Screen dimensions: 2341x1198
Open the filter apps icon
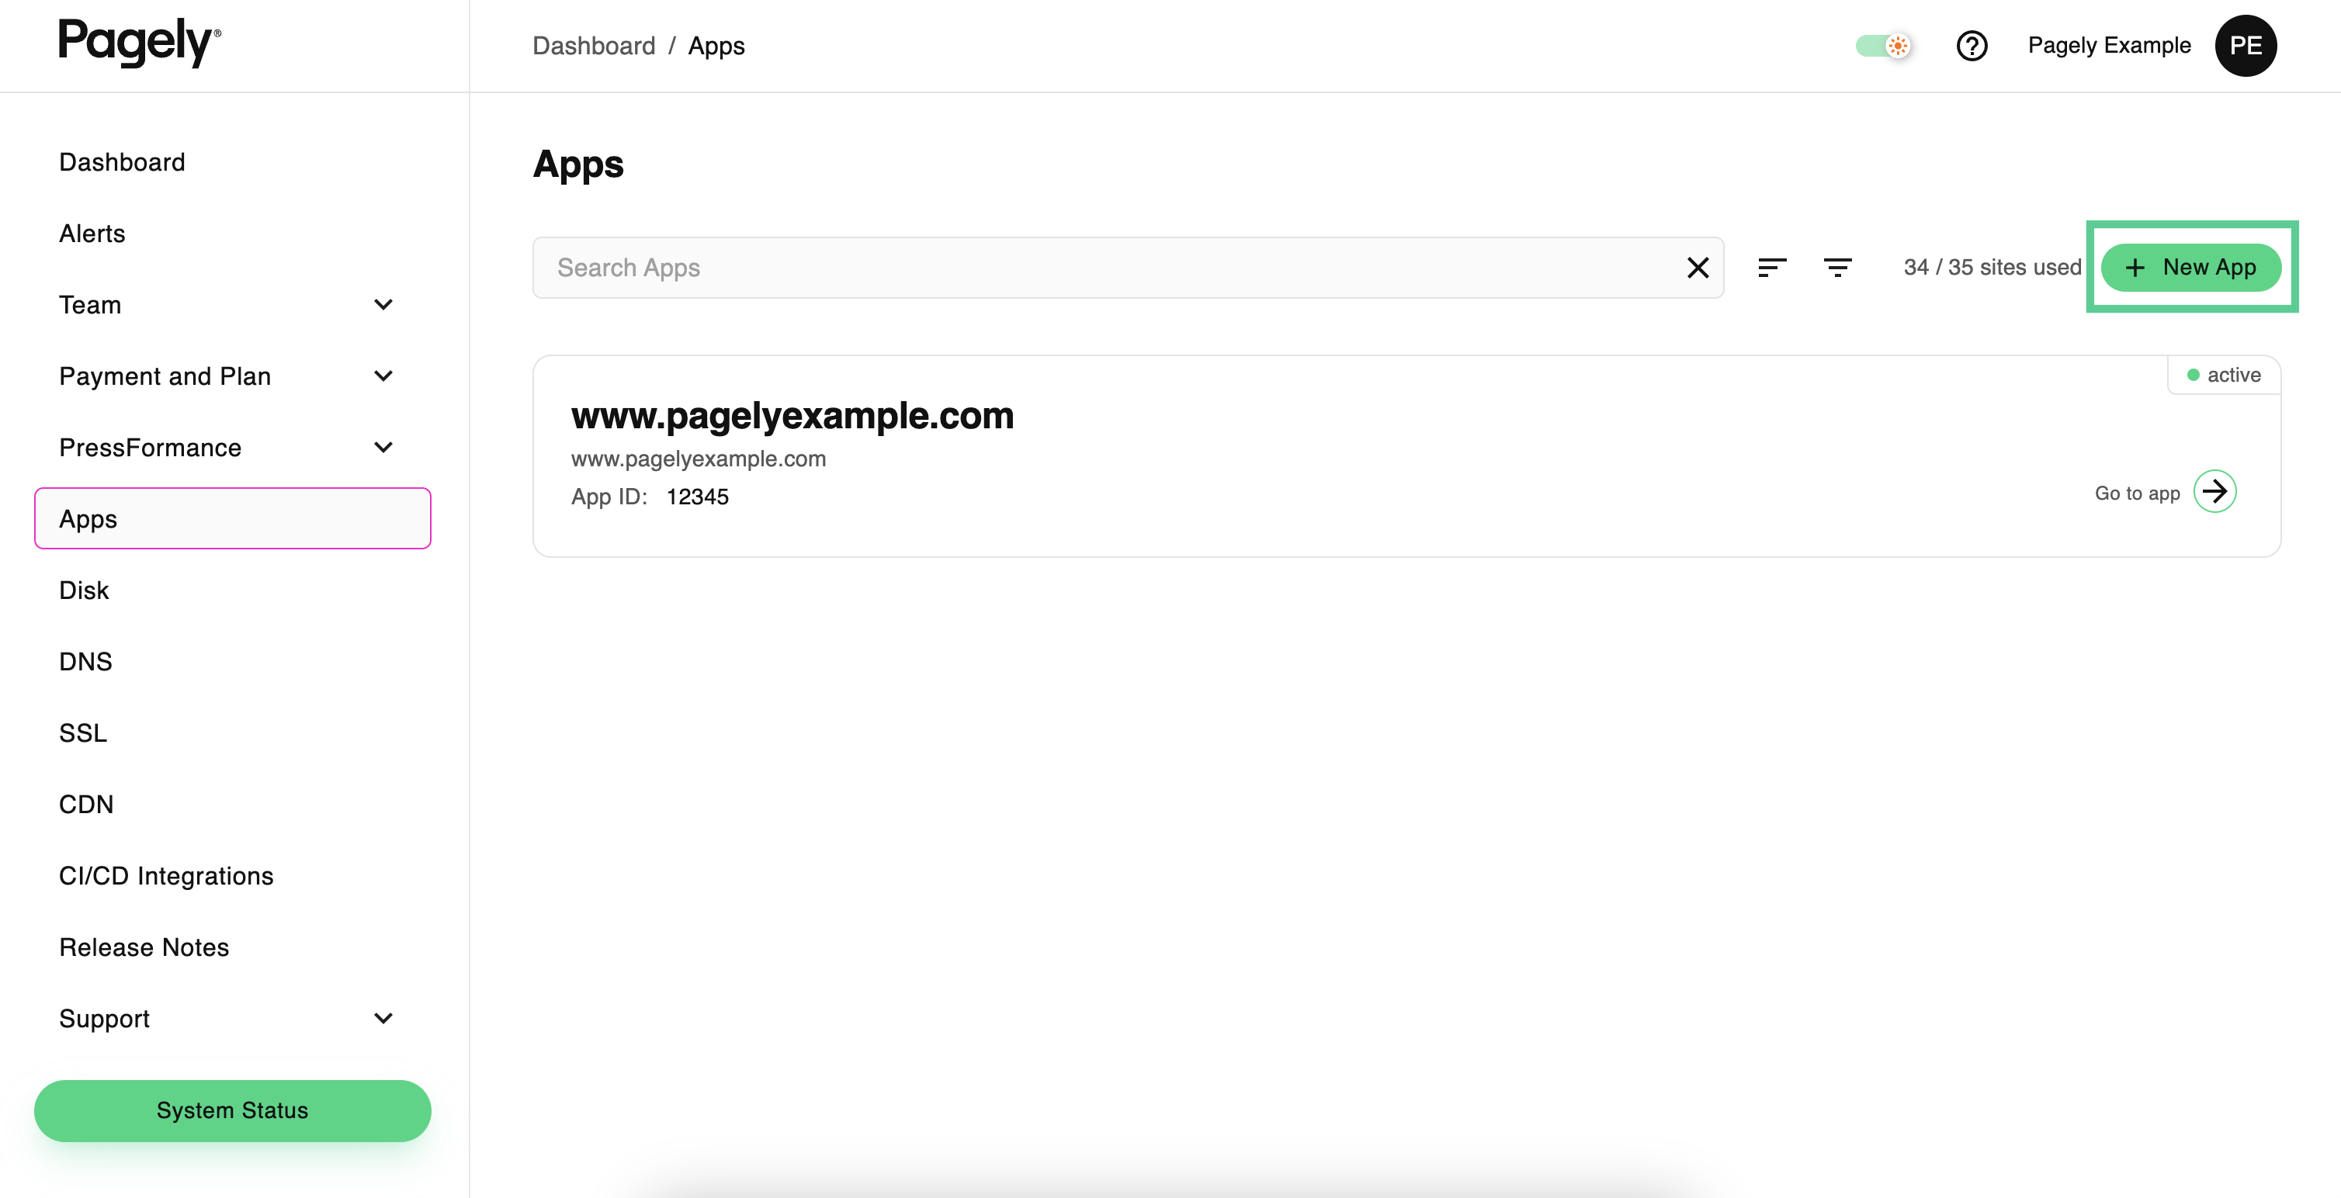pyautogui.click(x=1836, y=268)
